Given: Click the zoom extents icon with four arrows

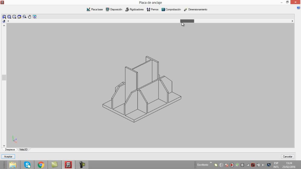Looking at the screenshot, I should point(9,17).
